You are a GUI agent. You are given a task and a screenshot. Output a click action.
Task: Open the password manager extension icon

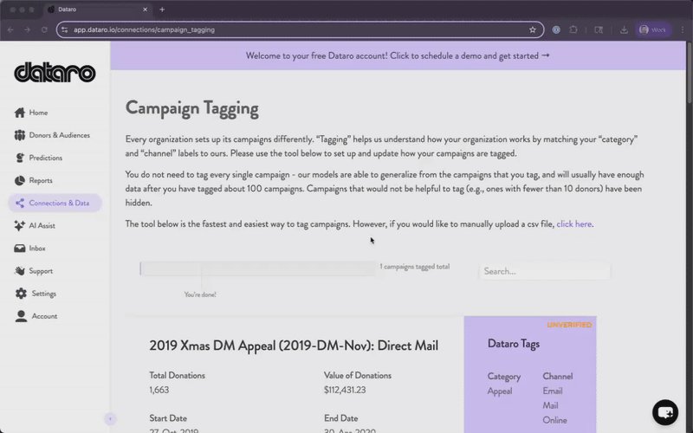point(556,29)
